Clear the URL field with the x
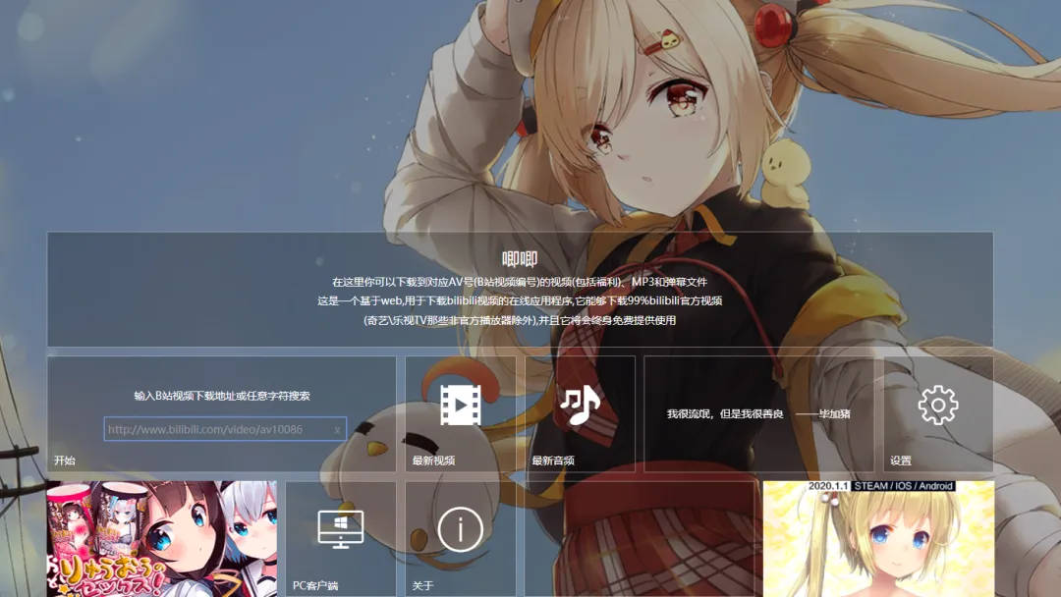Image resolution: width=1061 pixels, height=597 pixels. 337,429
